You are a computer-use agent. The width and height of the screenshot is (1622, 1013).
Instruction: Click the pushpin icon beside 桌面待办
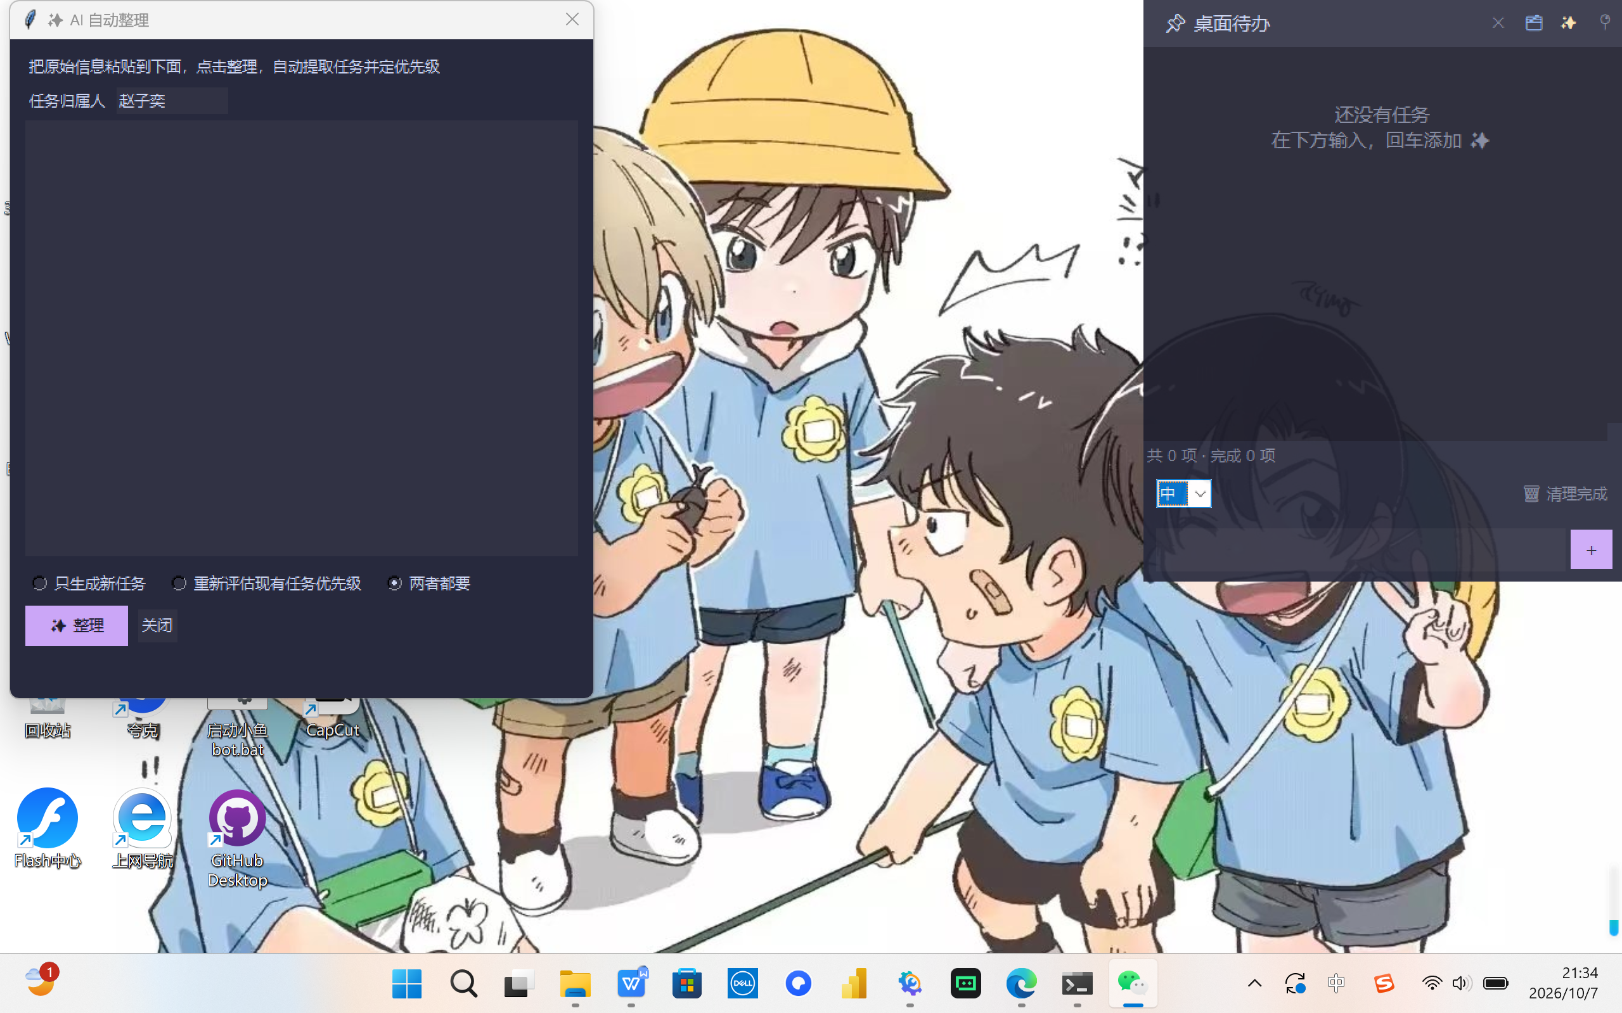1175,23
